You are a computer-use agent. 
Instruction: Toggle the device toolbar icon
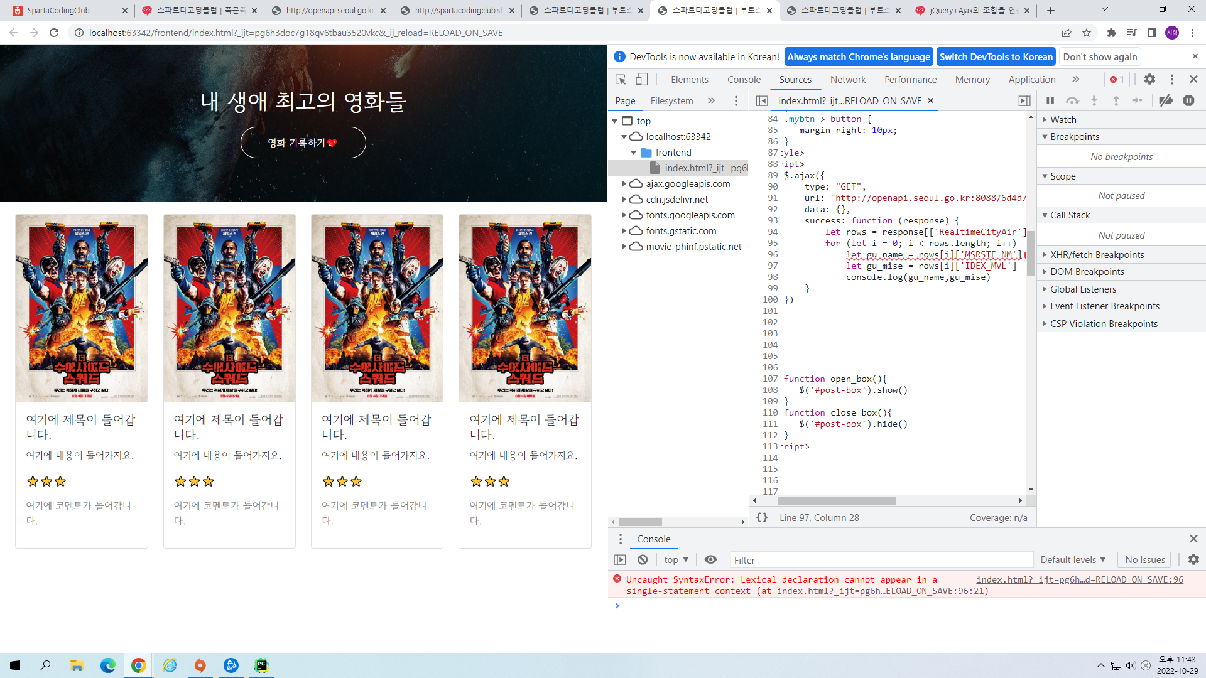tap(641, 79)
